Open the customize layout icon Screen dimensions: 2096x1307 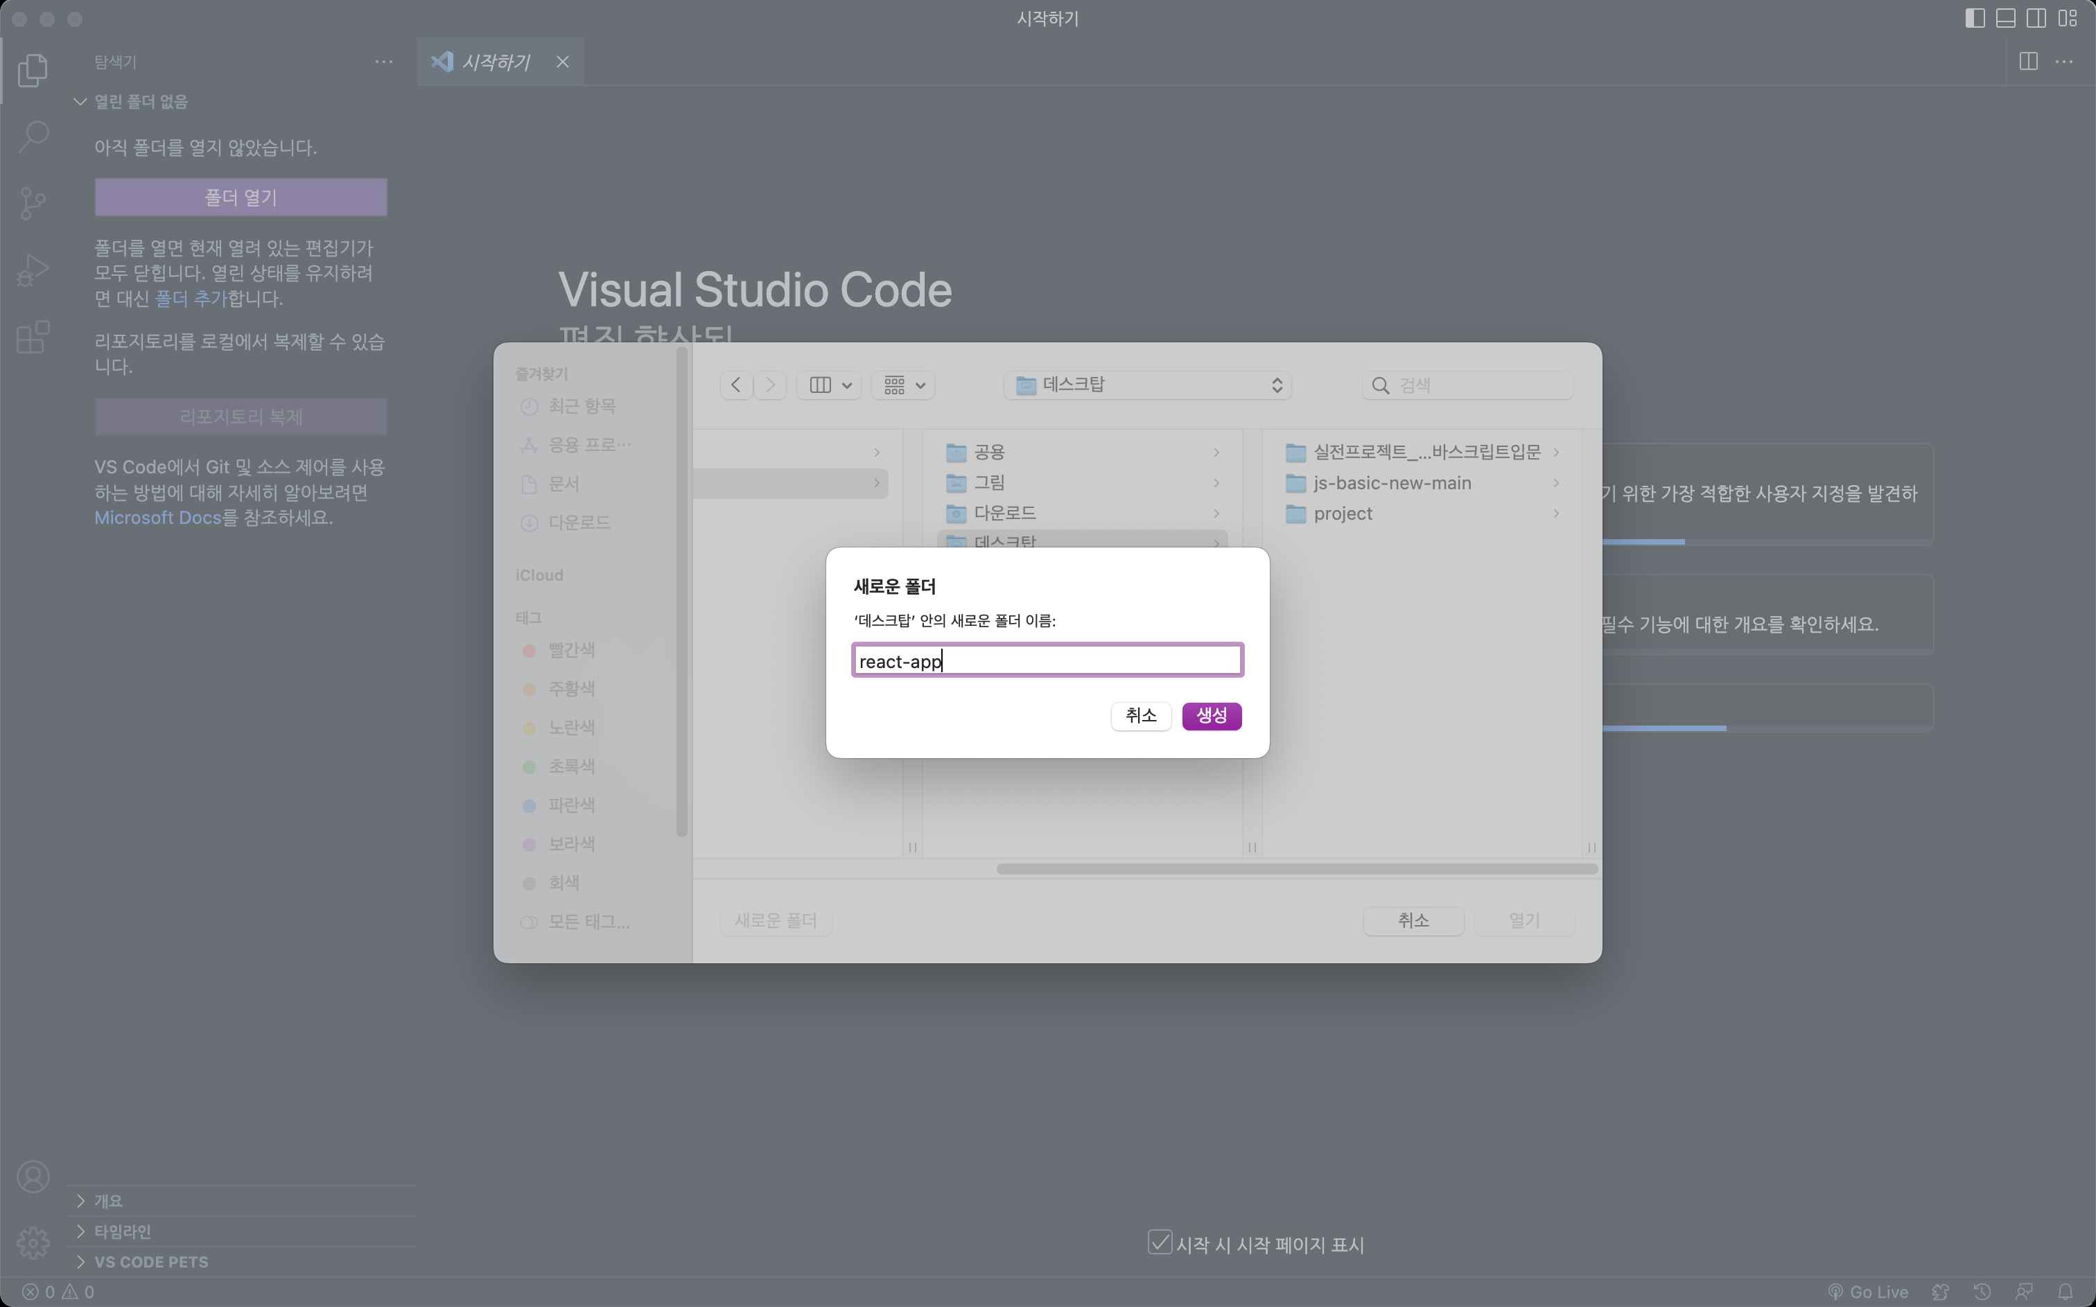[2068, 18]
